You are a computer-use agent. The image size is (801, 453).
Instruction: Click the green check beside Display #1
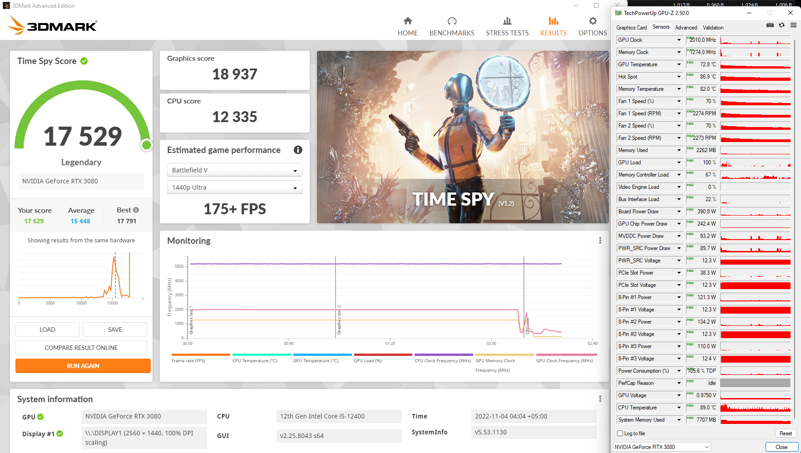[60, 434]
